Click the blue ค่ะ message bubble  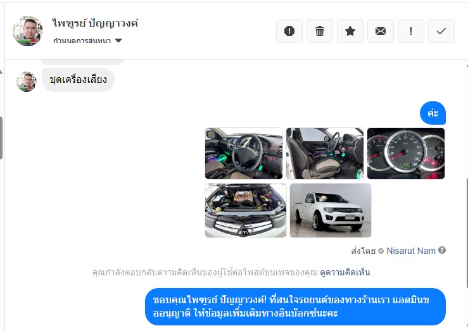tap(433, 113)
